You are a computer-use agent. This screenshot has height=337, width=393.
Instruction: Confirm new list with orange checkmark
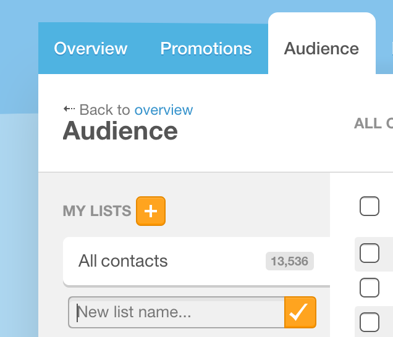coord(300,312)
